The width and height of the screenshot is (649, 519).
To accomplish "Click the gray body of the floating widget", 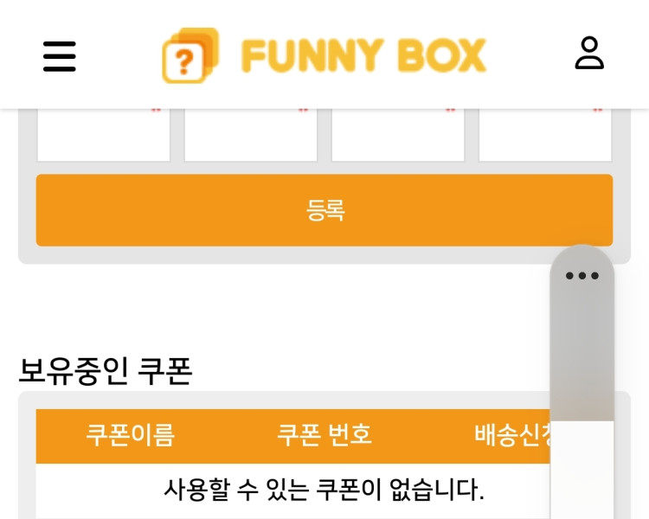I will tap(582, 355).
